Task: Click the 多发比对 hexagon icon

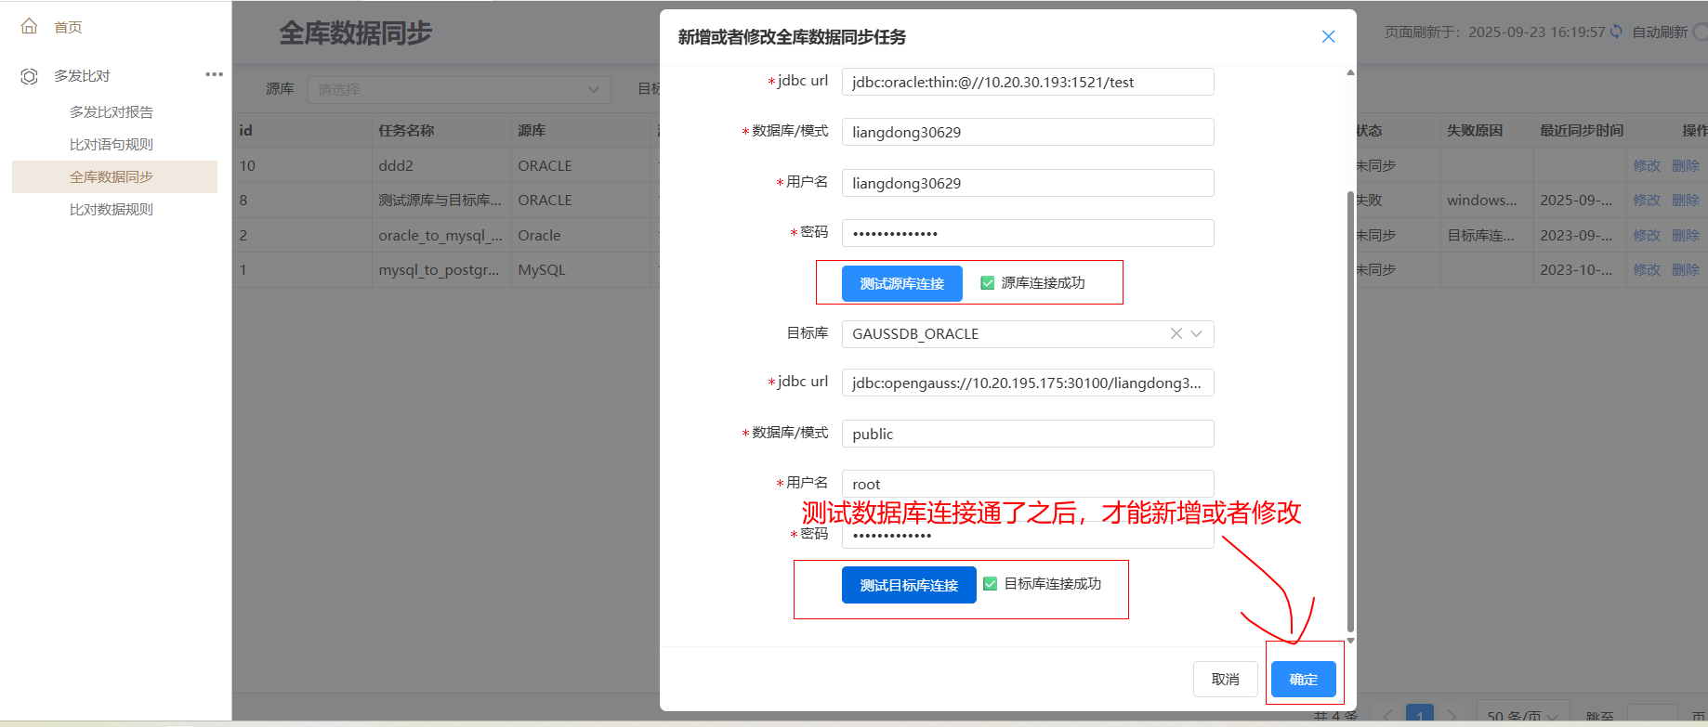Action: [x=29, y=76]
